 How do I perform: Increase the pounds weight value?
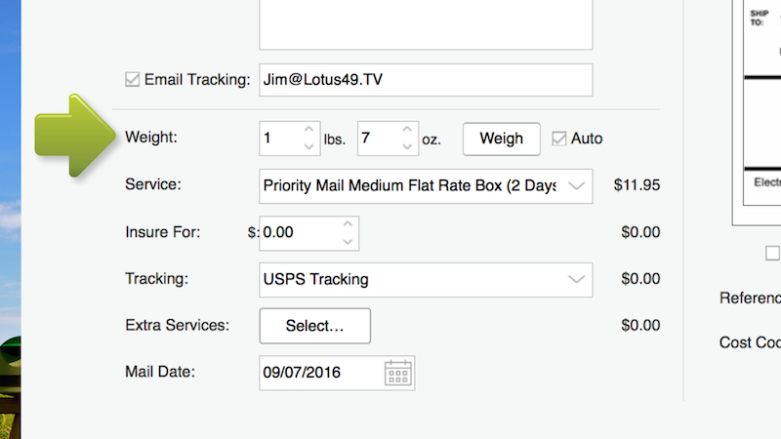tap(308, 130)
